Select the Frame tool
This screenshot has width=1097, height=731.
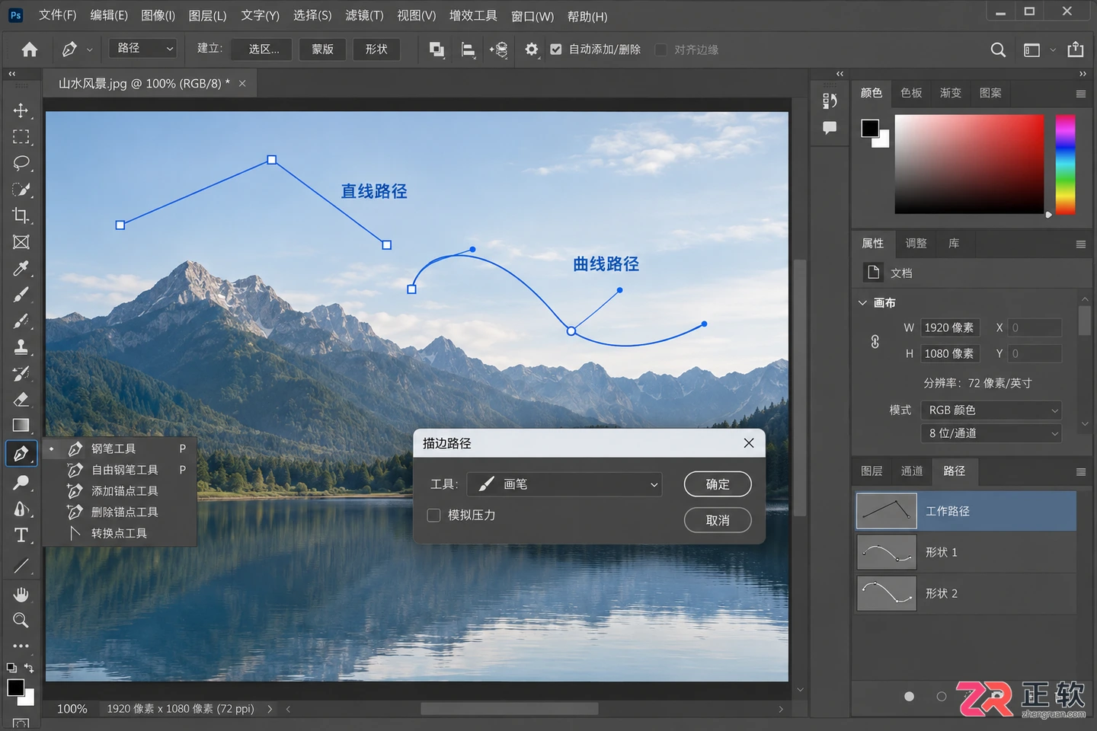pyautogui.click(x=21, y=242)
